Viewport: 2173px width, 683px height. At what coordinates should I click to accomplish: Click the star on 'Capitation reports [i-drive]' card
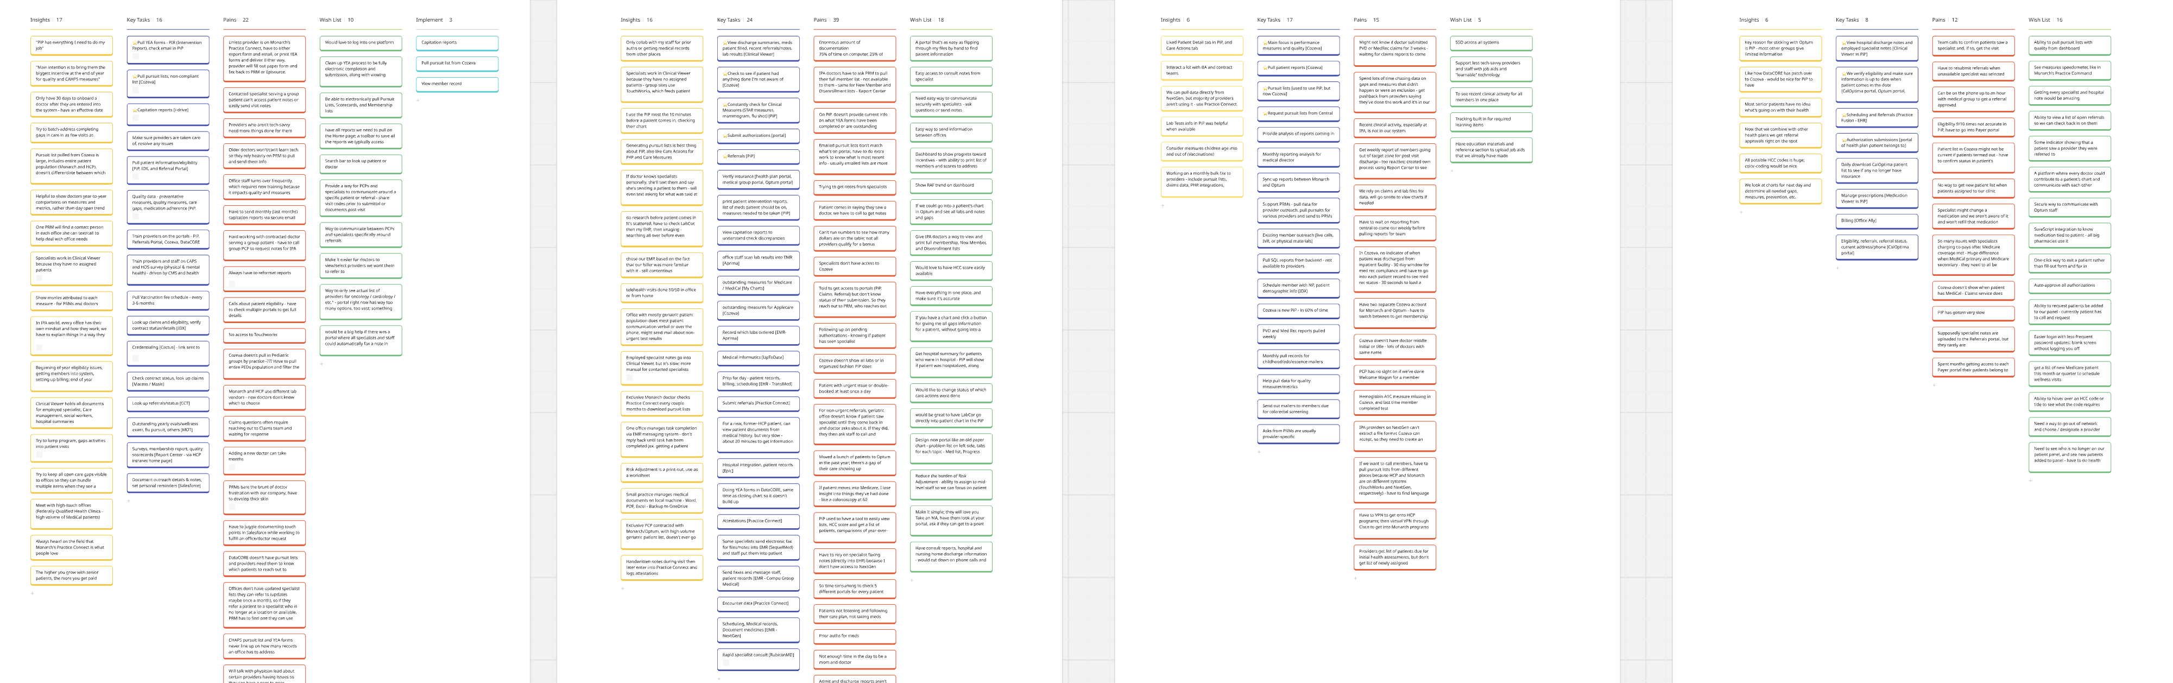(134, 110)
